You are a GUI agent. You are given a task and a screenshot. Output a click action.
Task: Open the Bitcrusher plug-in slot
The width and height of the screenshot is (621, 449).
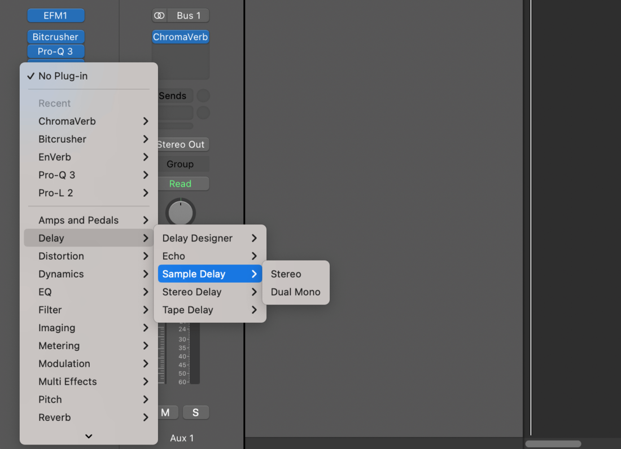click(x=55, y=37)
